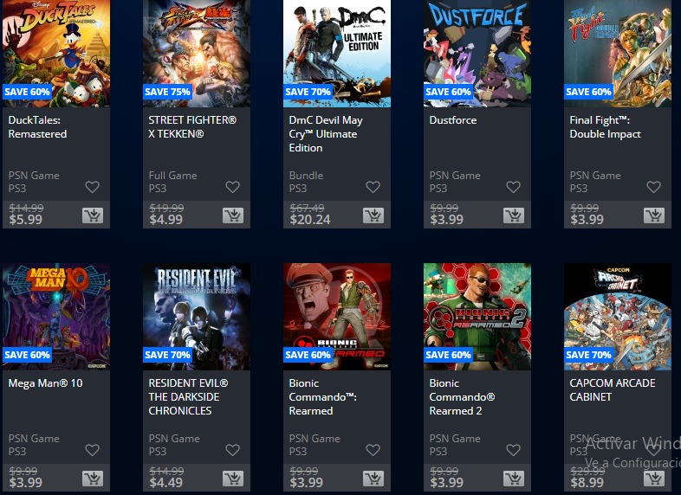Add Final Fight: Double Impact to cart
The image size is (681, 495).
tap(653, 215)
